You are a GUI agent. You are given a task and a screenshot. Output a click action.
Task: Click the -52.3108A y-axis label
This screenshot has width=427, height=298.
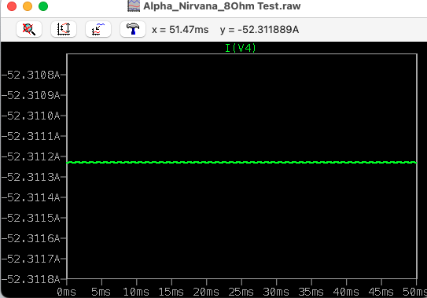(x=31, y=75)
